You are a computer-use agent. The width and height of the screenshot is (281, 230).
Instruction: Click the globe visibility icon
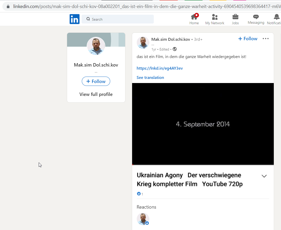click(174, 49)
